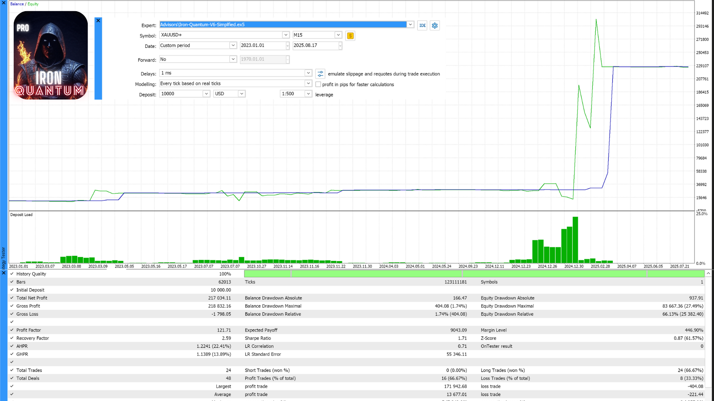Enable profit in pips for faster calculations

point(318,84)
